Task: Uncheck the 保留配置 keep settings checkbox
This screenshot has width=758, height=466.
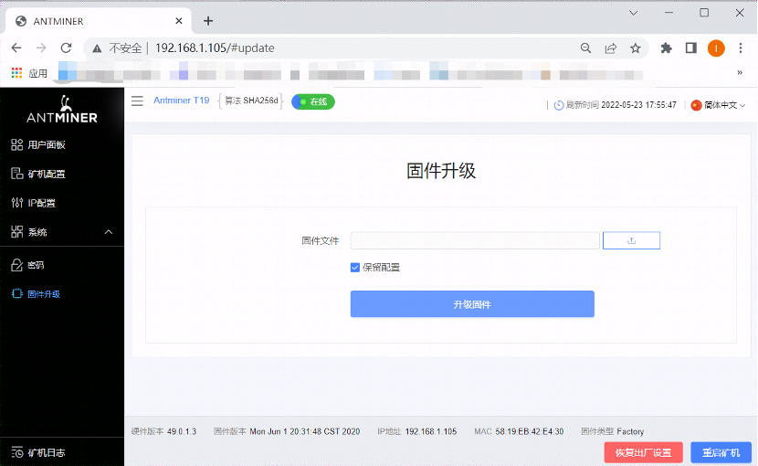Action: click(x=355, y=268)
